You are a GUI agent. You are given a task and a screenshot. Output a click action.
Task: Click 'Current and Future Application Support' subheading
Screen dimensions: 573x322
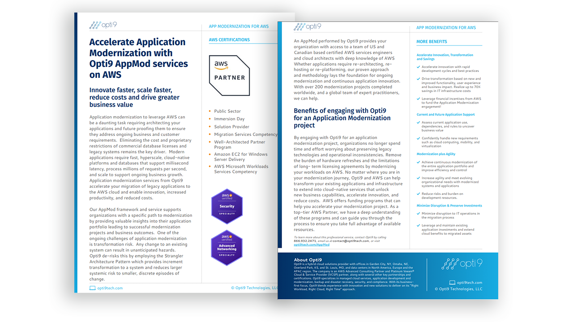pyautogui.click(x=446, y=114)
